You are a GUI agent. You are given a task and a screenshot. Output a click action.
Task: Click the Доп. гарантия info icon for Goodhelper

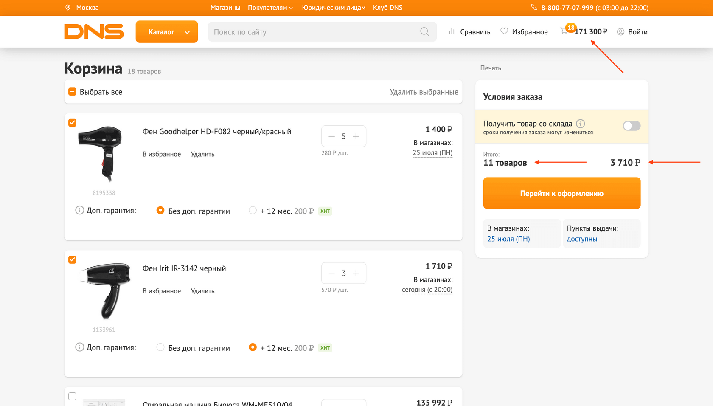pos(79,210)
